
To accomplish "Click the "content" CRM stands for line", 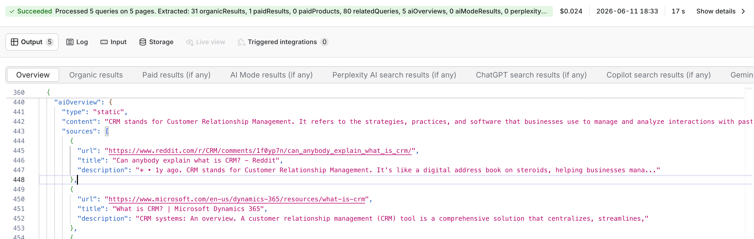I will point(407,122).
